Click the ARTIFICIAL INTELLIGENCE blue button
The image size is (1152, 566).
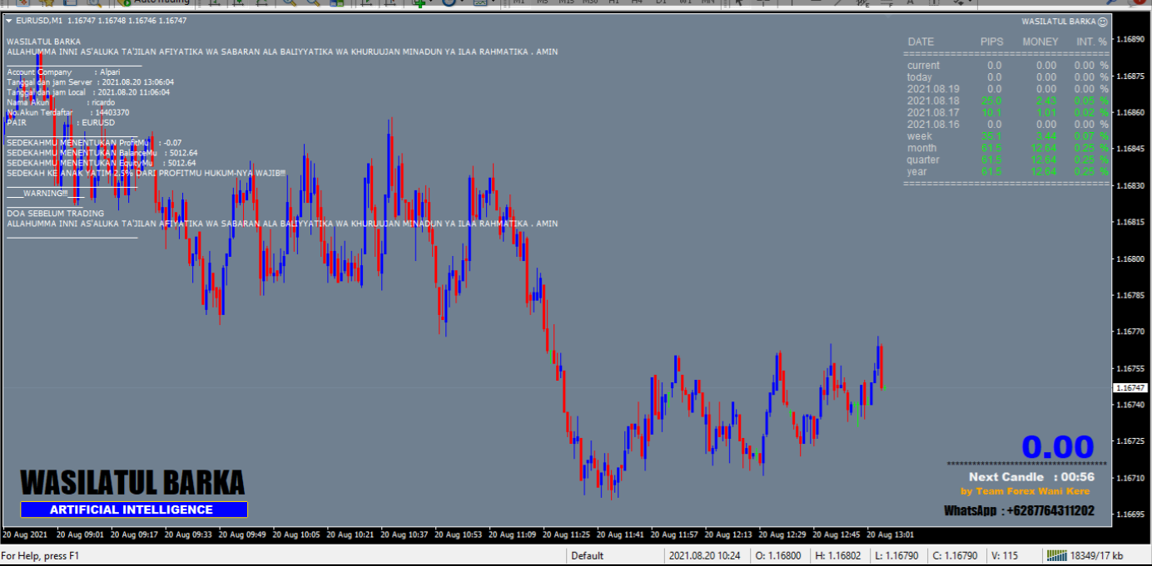(134, 509)
